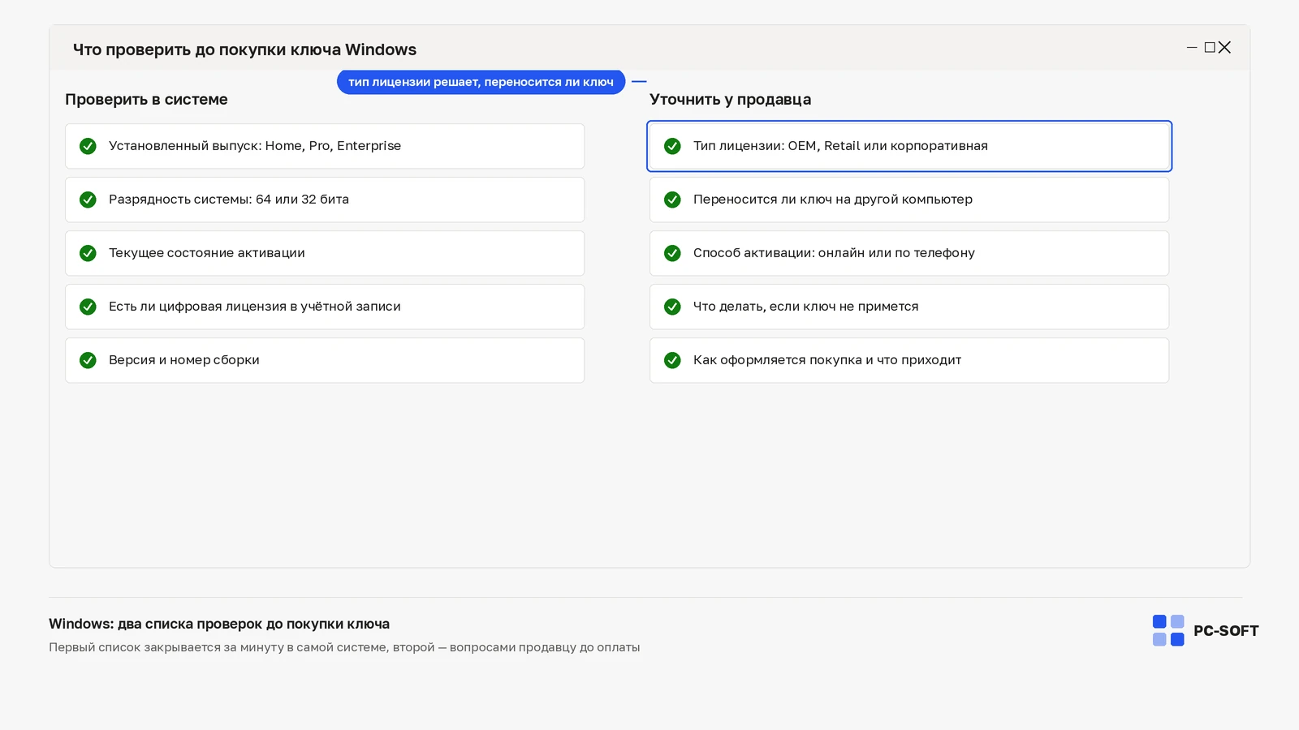The height and width of the screenshot is (730, 1299).
Task: Click check icon beside Способ активации row
Action: (672, 253)
